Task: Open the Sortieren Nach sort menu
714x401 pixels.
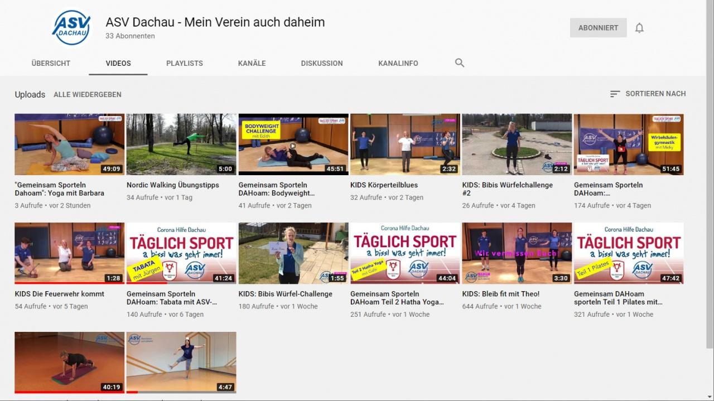Action: pos(648,94)
